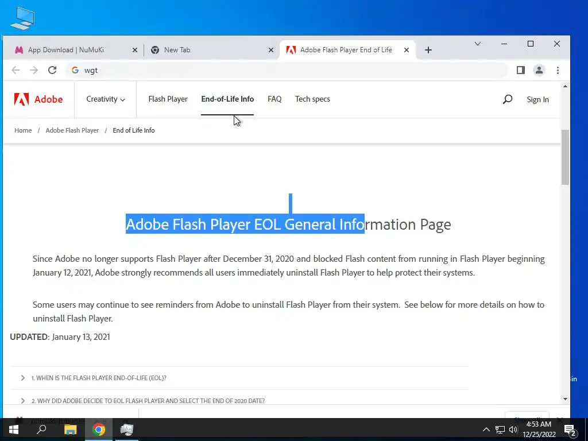The width and height of the screenshot is (588, 441).
Task: Open Chrome three-dot menu
Action: [x=558, y=70]
